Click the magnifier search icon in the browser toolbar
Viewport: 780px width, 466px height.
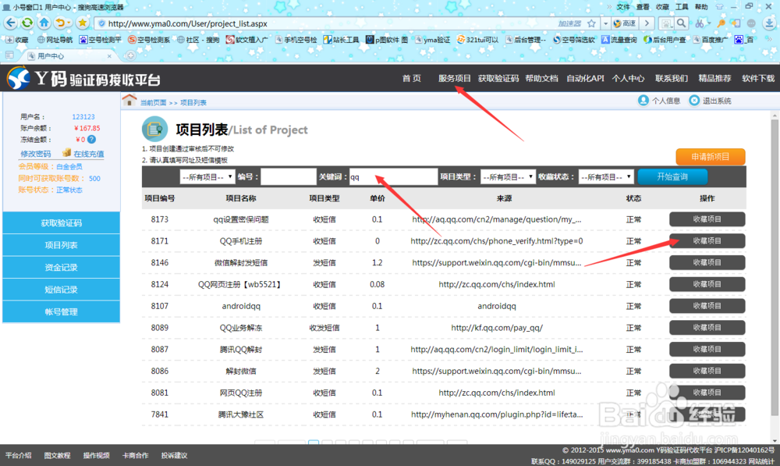pyautogui.click(x=682, y=23)
